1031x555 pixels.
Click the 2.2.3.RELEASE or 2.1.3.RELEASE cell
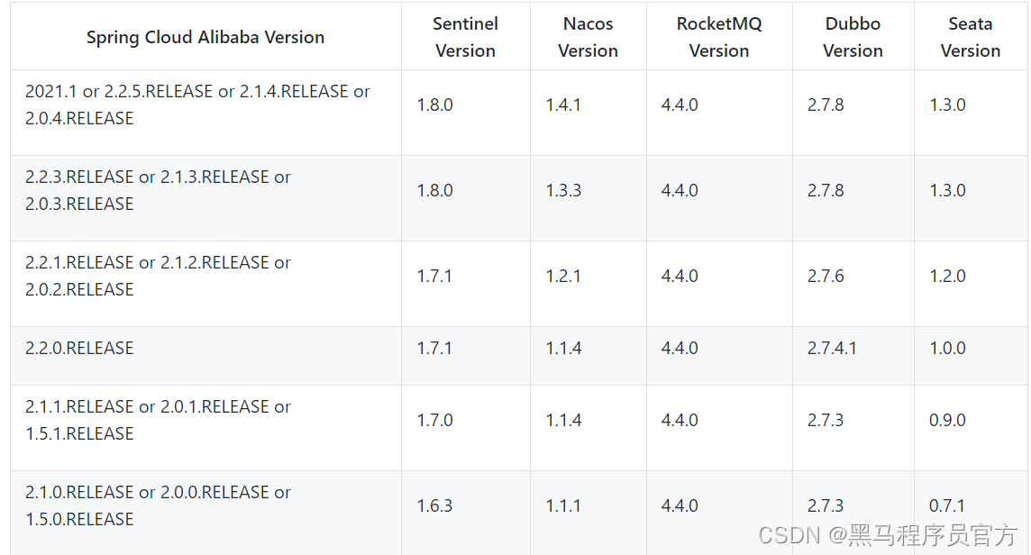point(158,190)
